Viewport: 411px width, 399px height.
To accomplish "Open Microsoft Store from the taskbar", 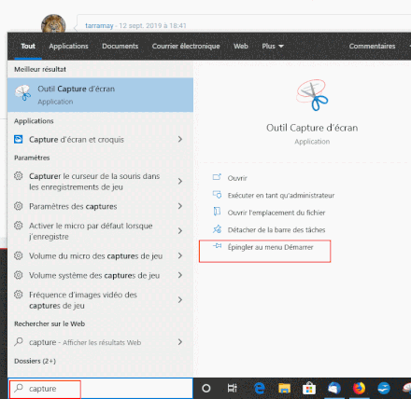I will [309, 389].
